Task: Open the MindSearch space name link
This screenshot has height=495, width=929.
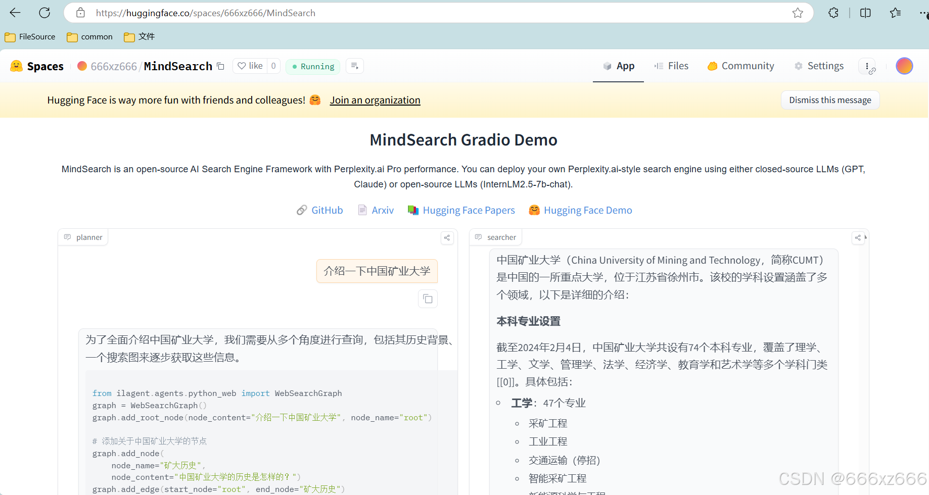Action: coord(178,66)
